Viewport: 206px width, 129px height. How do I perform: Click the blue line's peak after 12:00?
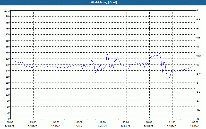[x=107, y=53]
